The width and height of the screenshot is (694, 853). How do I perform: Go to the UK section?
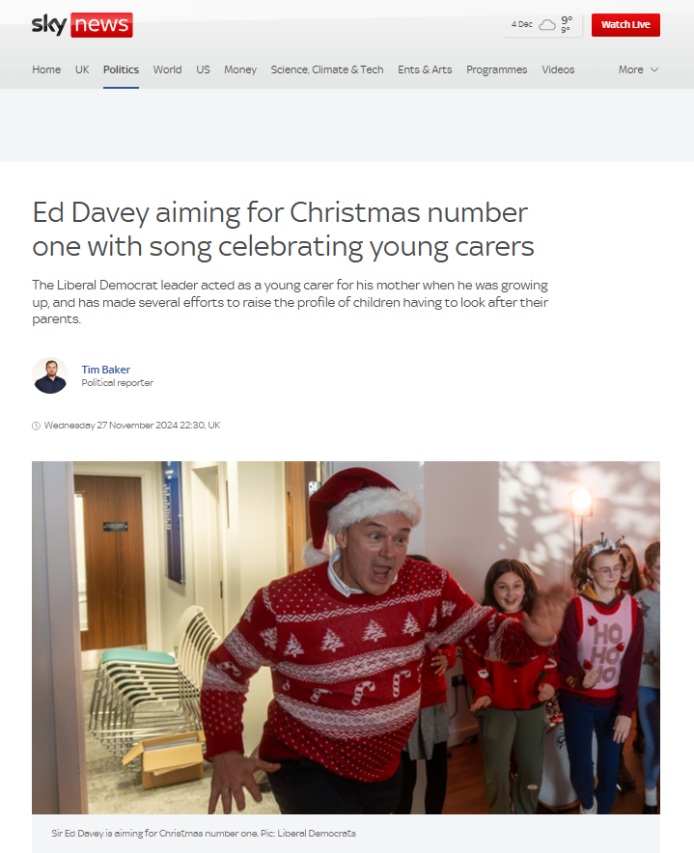pos(82,69)
